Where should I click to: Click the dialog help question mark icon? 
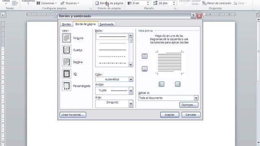[x=193, y=16]
